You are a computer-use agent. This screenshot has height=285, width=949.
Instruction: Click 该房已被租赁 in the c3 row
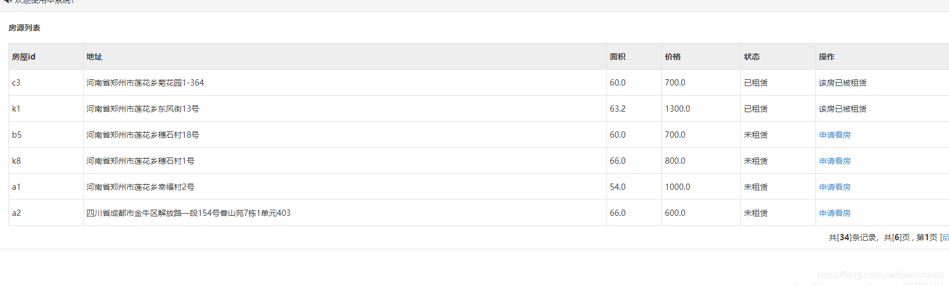click(842, 83)
